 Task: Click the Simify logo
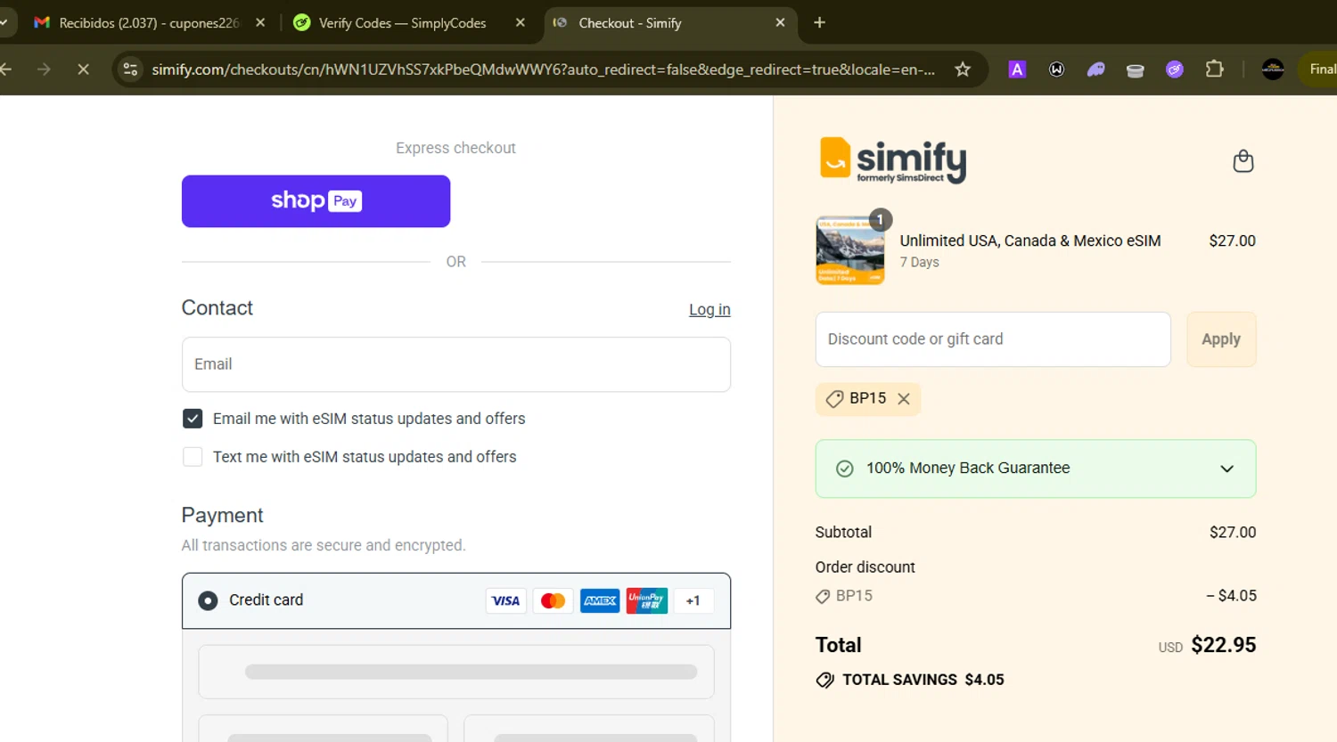(x=893, y=160)
